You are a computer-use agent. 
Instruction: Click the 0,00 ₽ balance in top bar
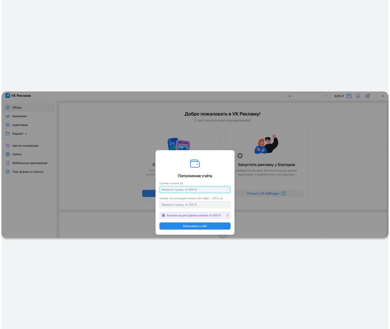coord(339,96)
